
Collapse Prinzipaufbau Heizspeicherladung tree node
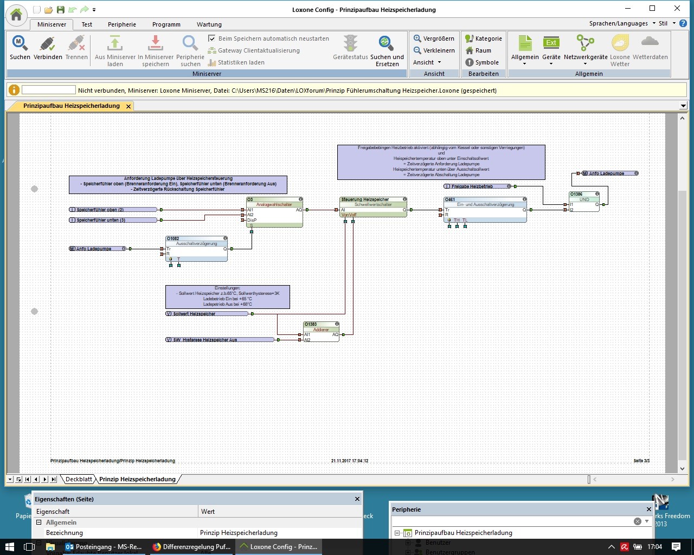click(x=397, y=533)
